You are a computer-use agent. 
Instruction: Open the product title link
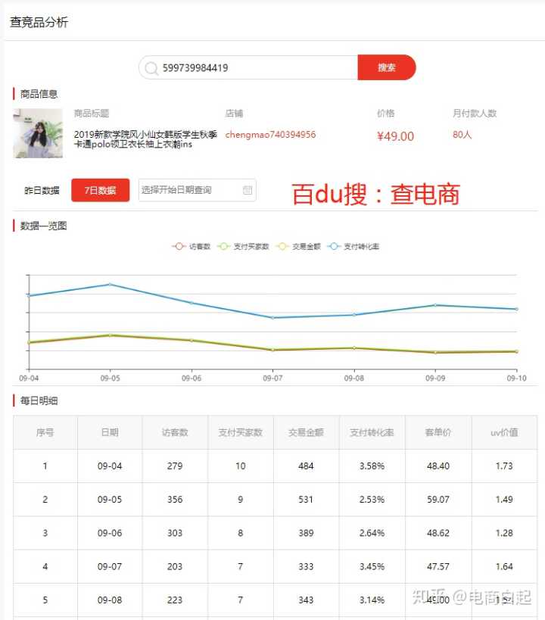(x=145, y=139)
